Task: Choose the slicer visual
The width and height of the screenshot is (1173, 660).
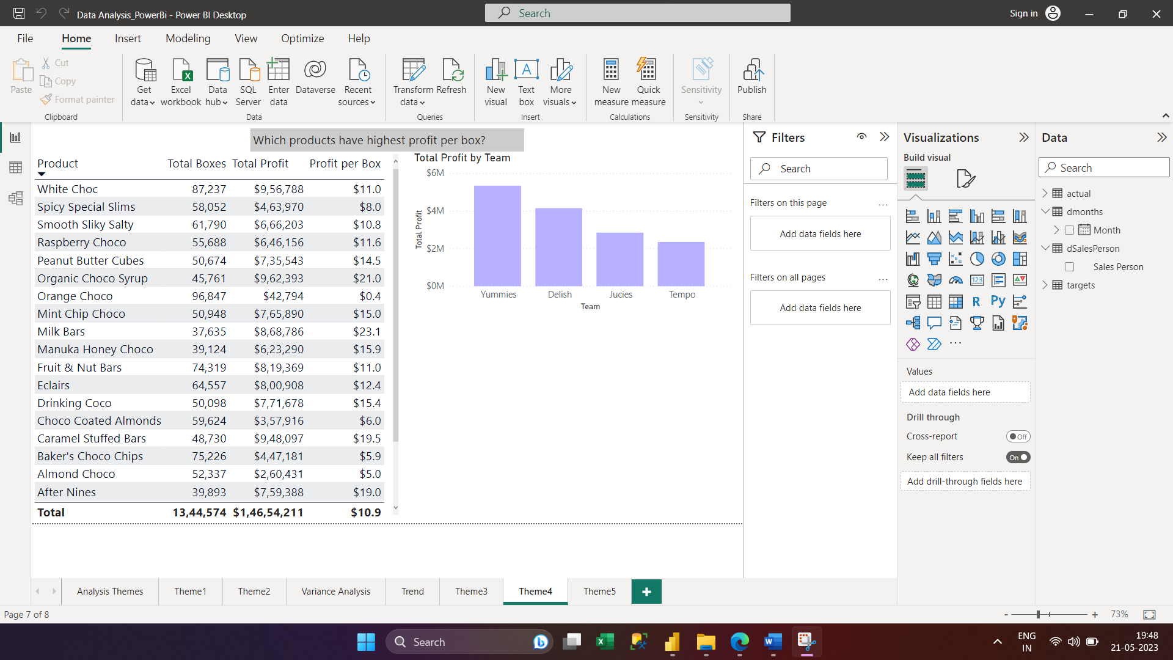Action: pos(913,301)
